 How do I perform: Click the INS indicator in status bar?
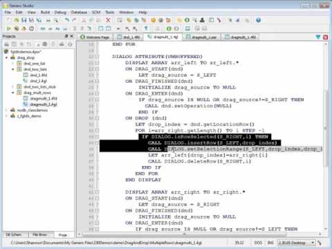[270, 243]
